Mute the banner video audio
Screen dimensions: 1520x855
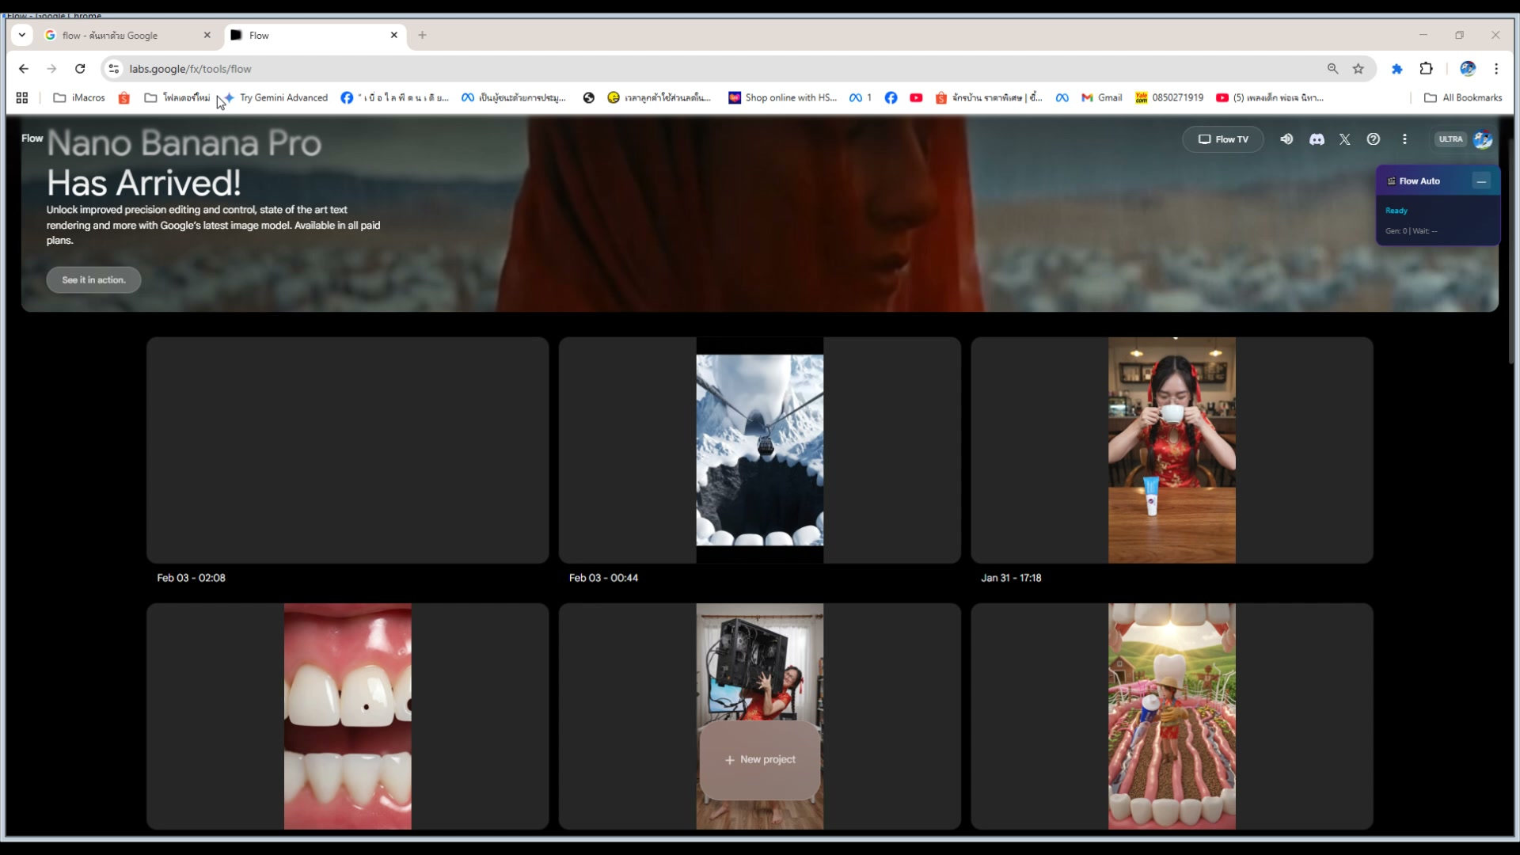(1286, 139)
